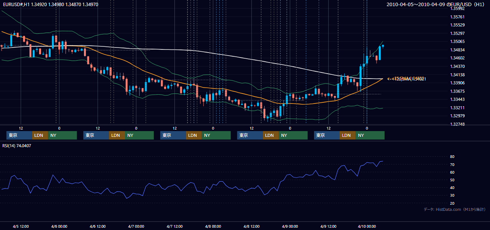The width and height of the screenshot is (490, 230).
Task: Pick price axis label 1.35065
Action: point(458,41)
